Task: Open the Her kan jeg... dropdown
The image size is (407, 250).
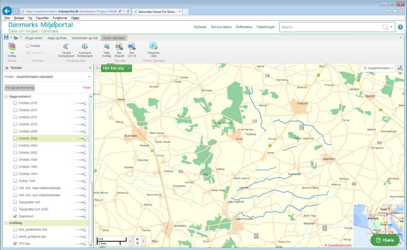Action: point(117,68)
